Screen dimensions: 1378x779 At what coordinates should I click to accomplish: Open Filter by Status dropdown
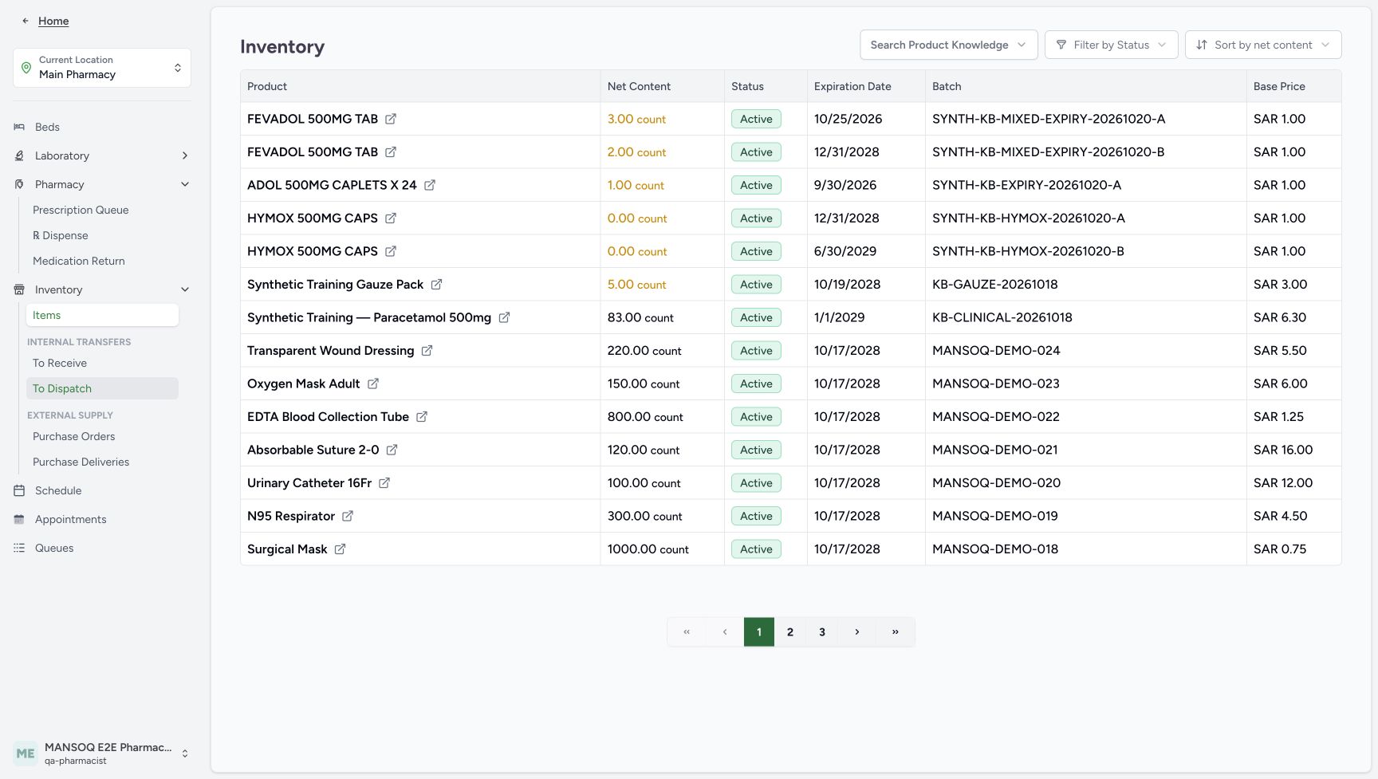point(1111,45)
